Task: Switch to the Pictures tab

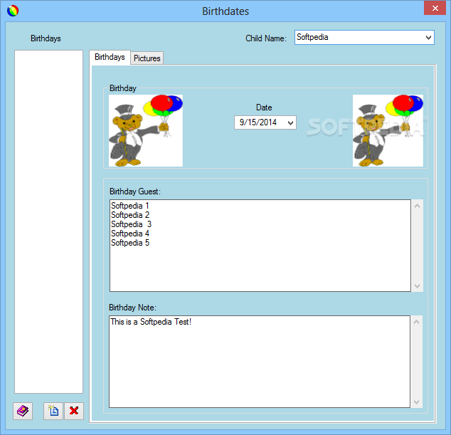Action: (x=147, y=58)
